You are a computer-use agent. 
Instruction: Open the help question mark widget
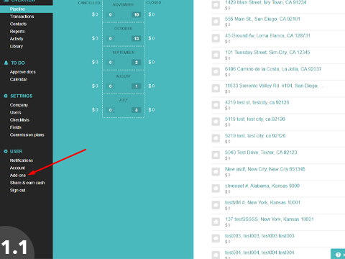pyautogui.click(x=338, y=255)
